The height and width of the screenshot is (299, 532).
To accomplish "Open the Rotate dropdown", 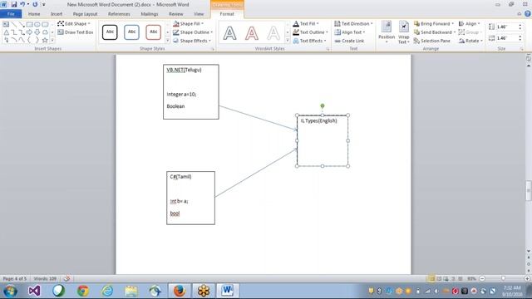I will (x=470, y=41).
